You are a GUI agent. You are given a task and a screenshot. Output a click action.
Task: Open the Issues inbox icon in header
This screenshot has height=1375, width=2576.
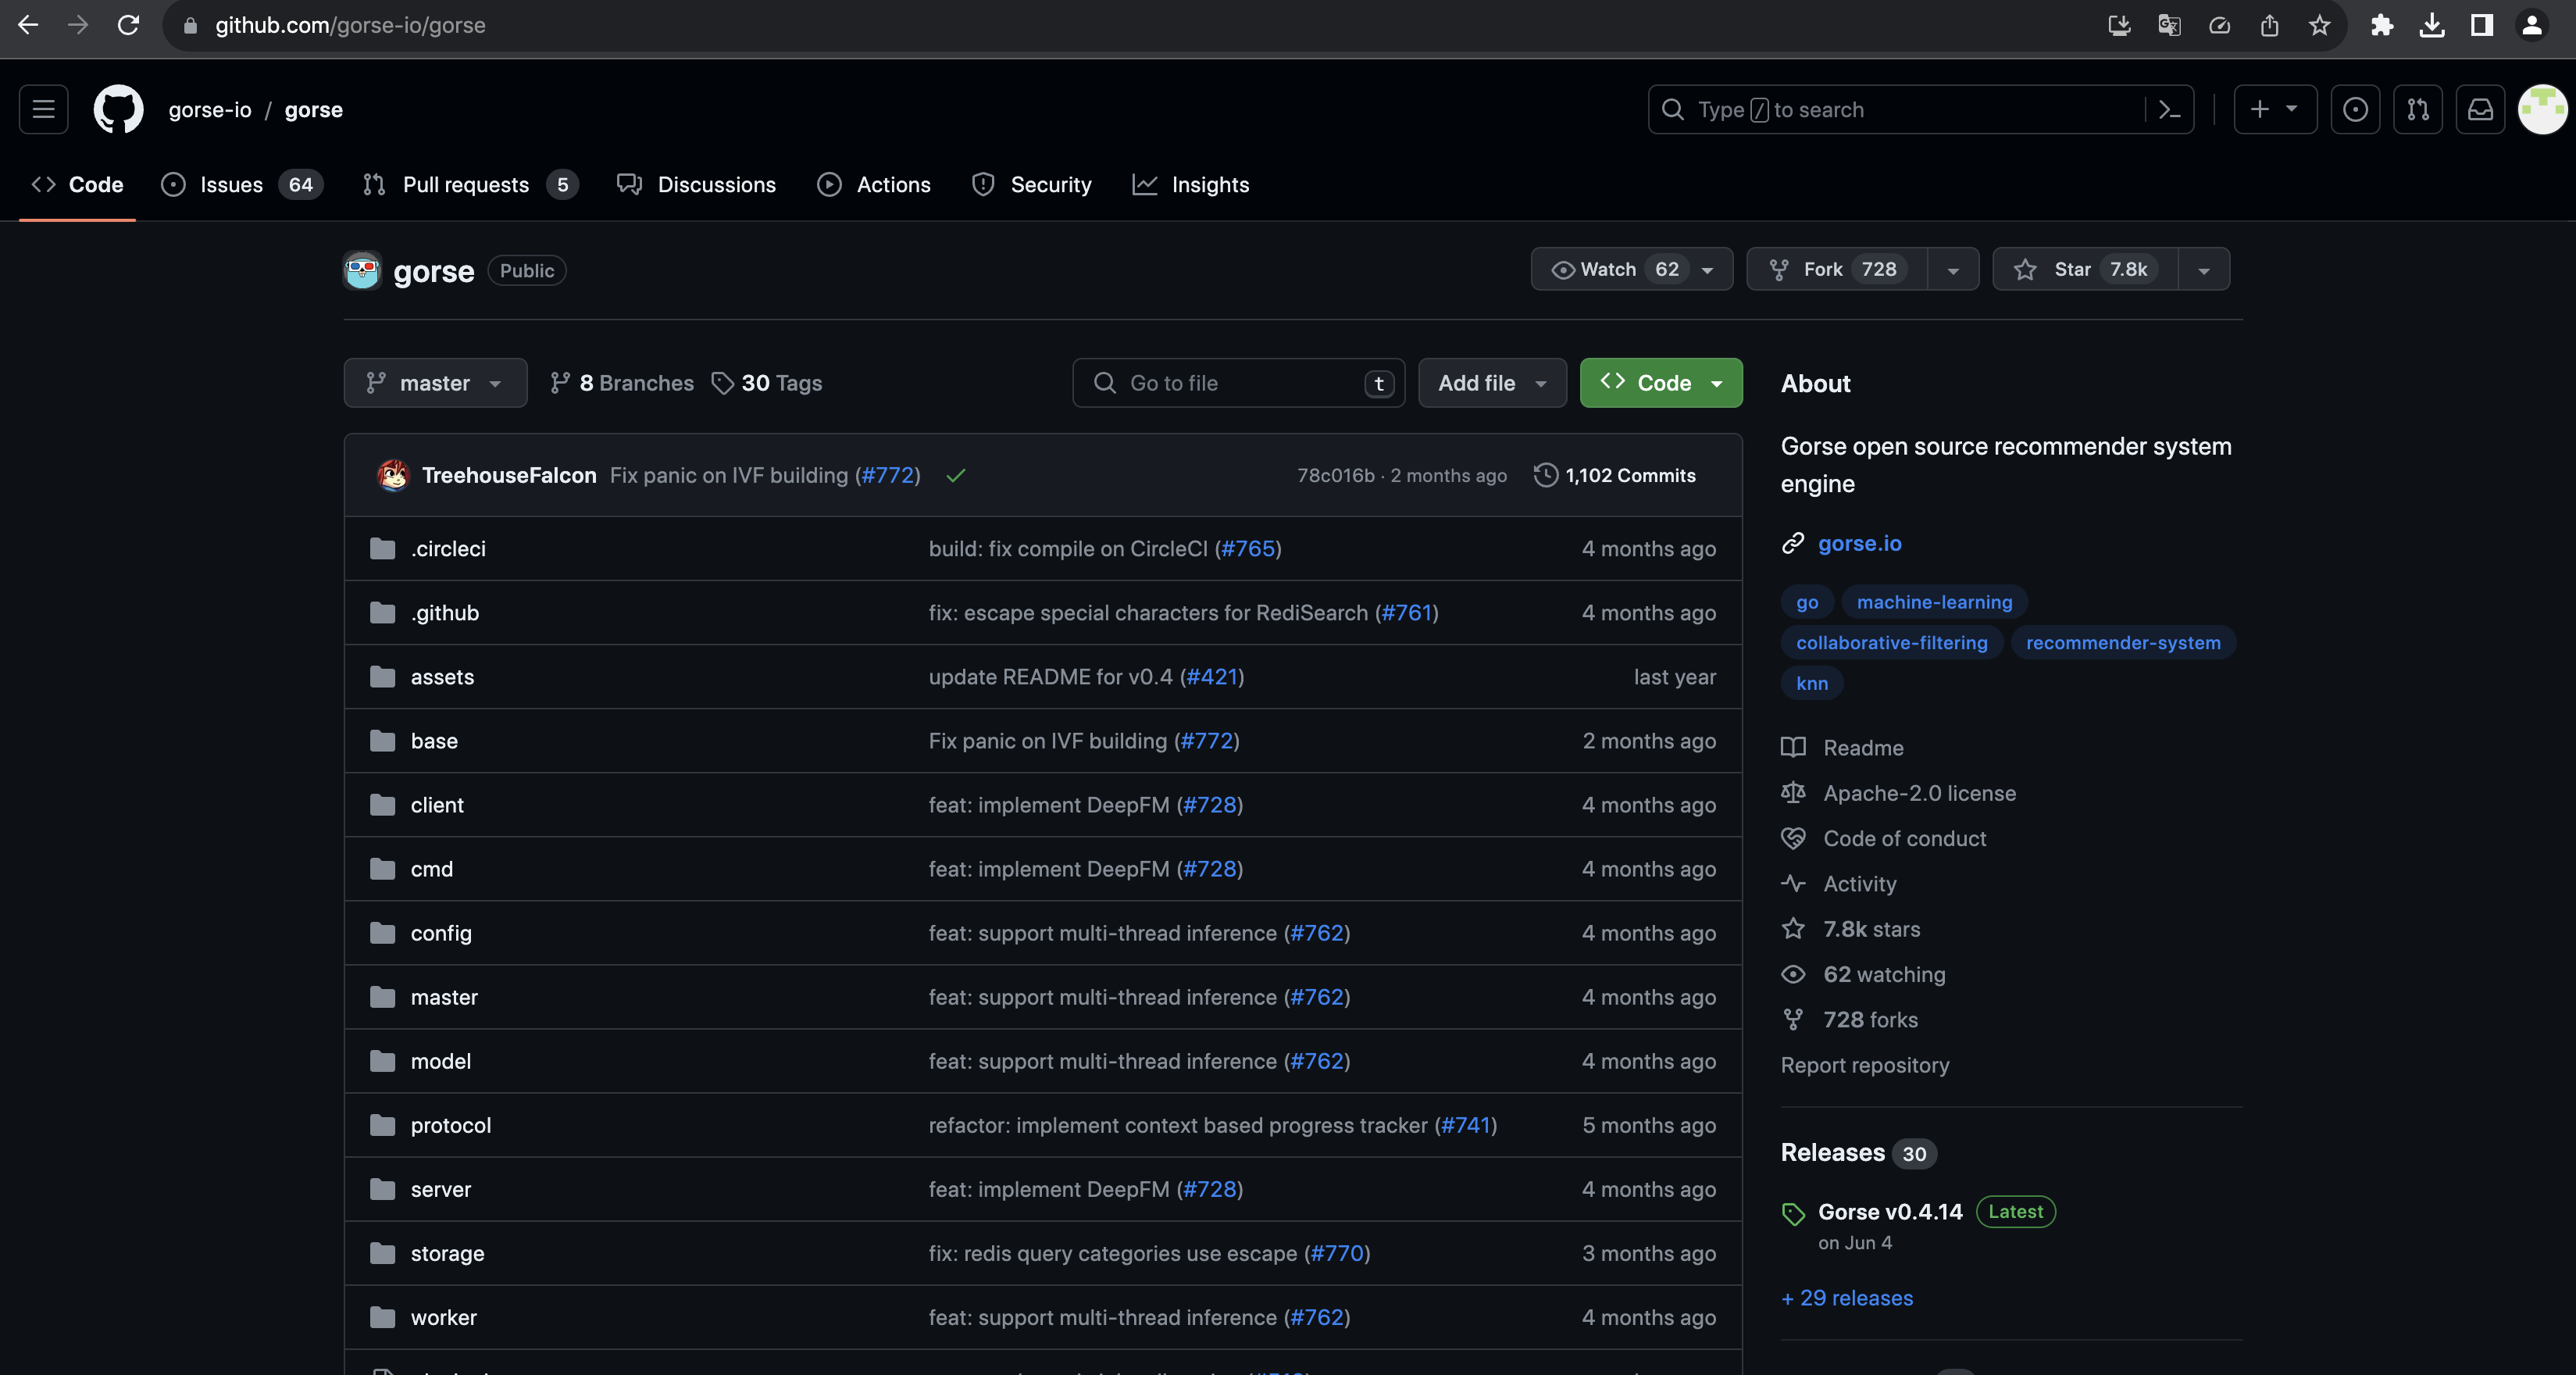pos(2355,109)
